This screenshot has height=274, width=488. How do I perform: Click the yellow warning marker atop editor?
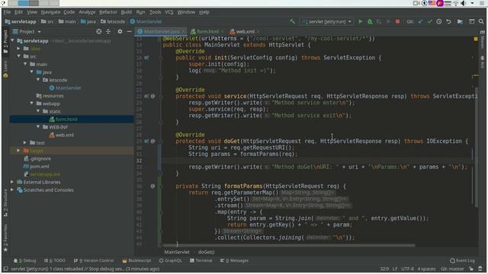(476, 39)
